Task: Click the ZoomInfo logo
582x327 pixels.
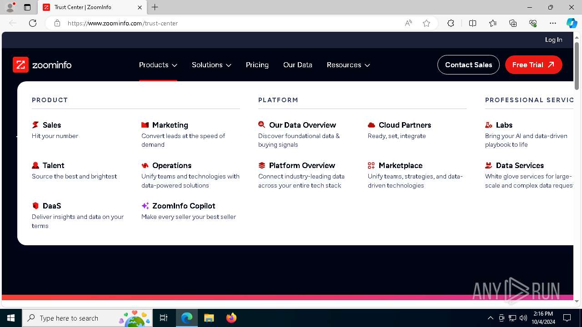Action: (42, 65)
